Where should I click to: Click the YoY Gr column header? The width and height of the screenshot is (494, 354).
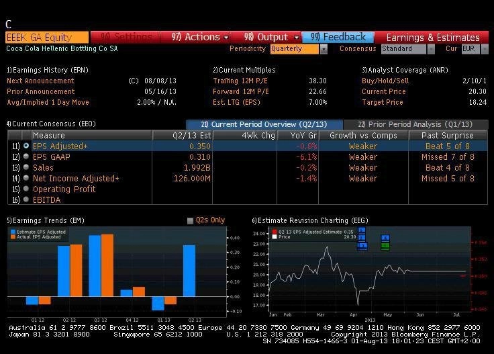pos(298,135)
